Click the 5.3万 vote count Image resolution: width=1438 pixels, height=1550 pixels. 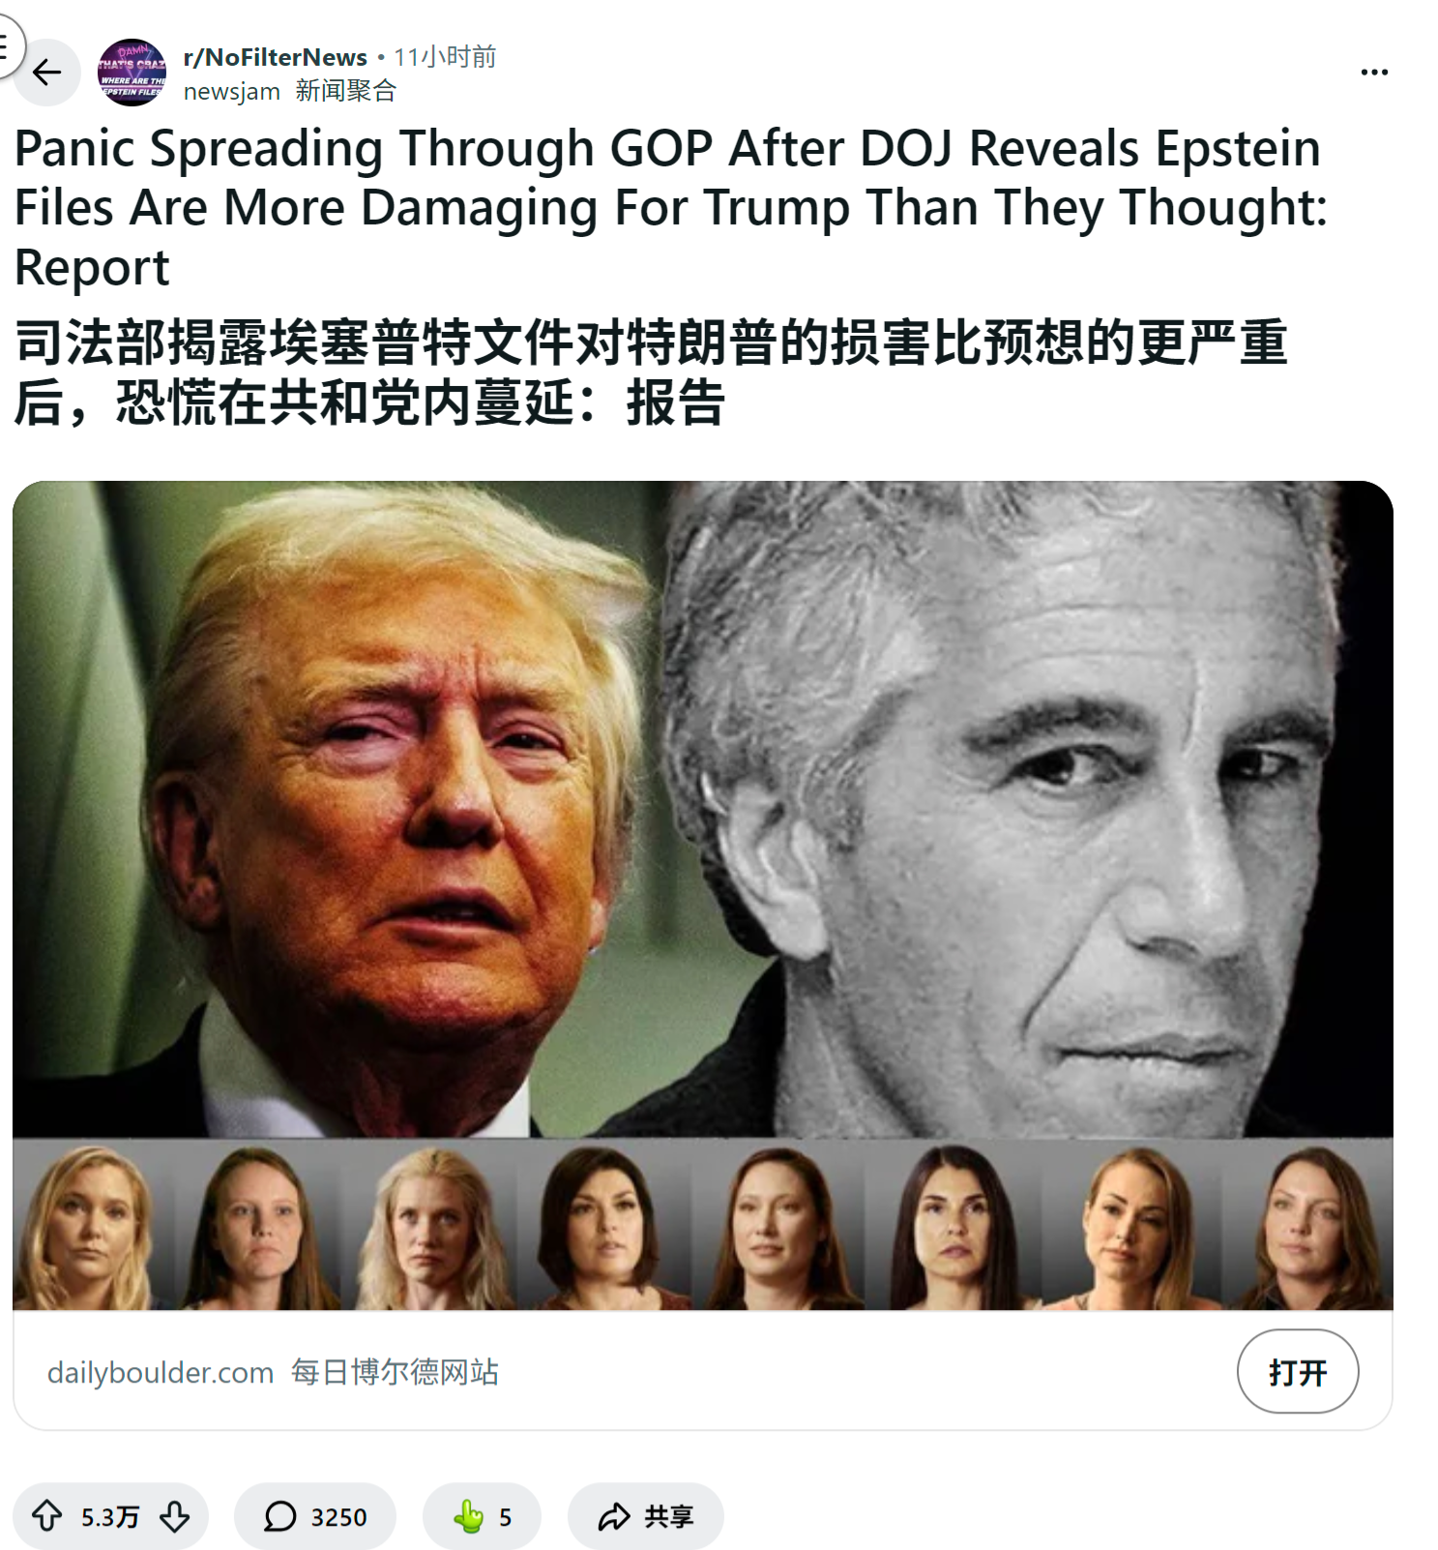110,1516
